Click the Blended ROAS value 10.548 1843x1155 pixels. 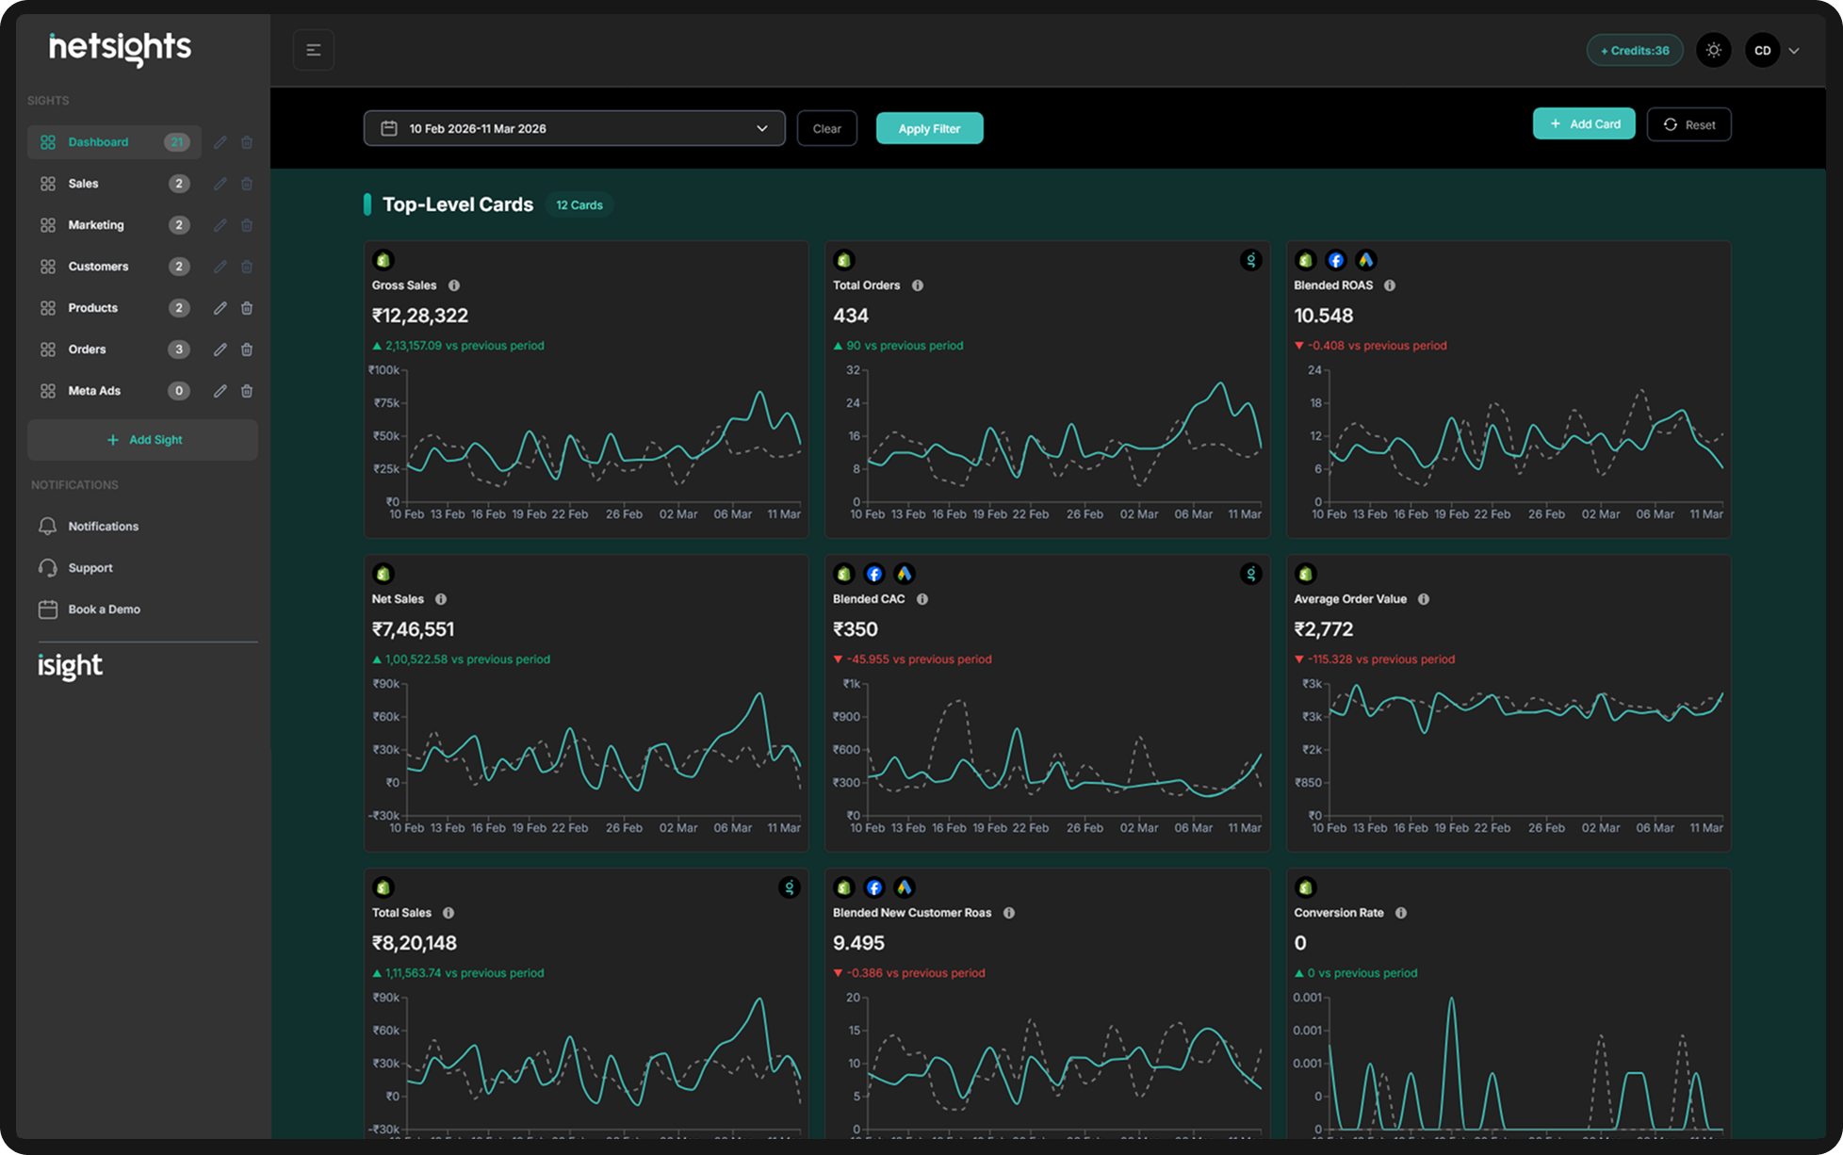(x=1323, y=316)
